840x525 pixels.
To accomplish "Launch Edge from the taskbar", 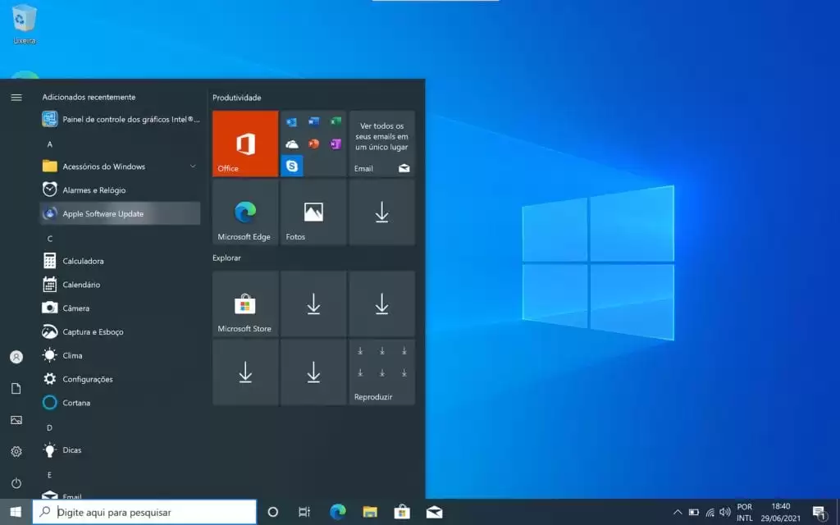I will [337, 512].
